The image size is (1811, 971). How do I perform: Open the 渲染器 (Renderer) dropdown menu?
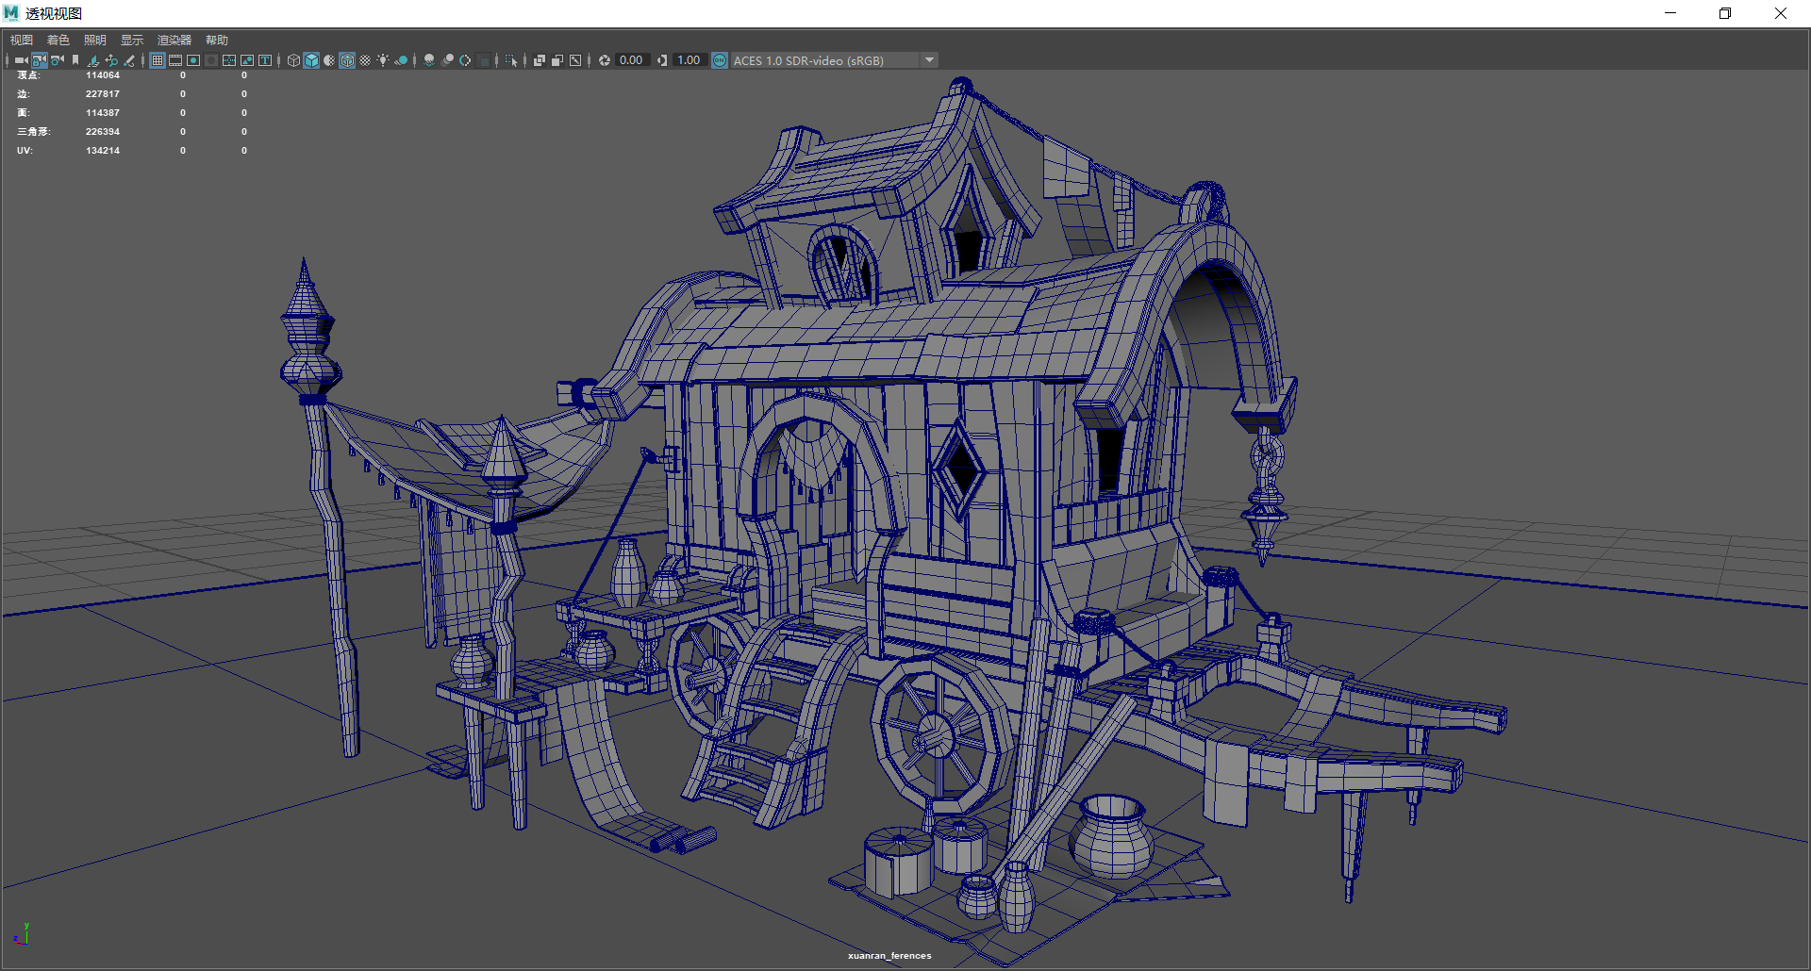174,40
